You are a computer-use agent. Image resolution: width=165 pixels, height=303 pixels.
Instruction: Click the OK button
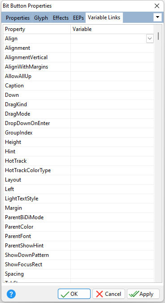pos(74,294)
